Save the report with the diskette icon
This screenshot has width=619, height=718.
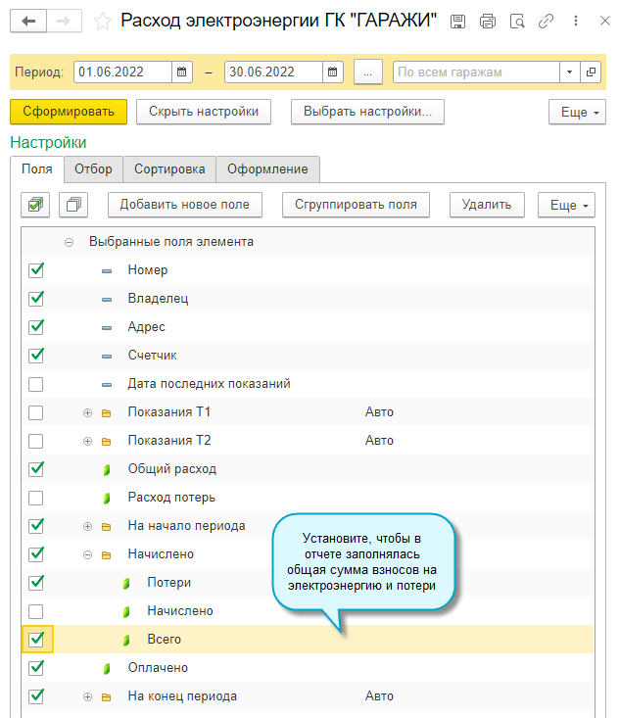[x=457, y=22]
